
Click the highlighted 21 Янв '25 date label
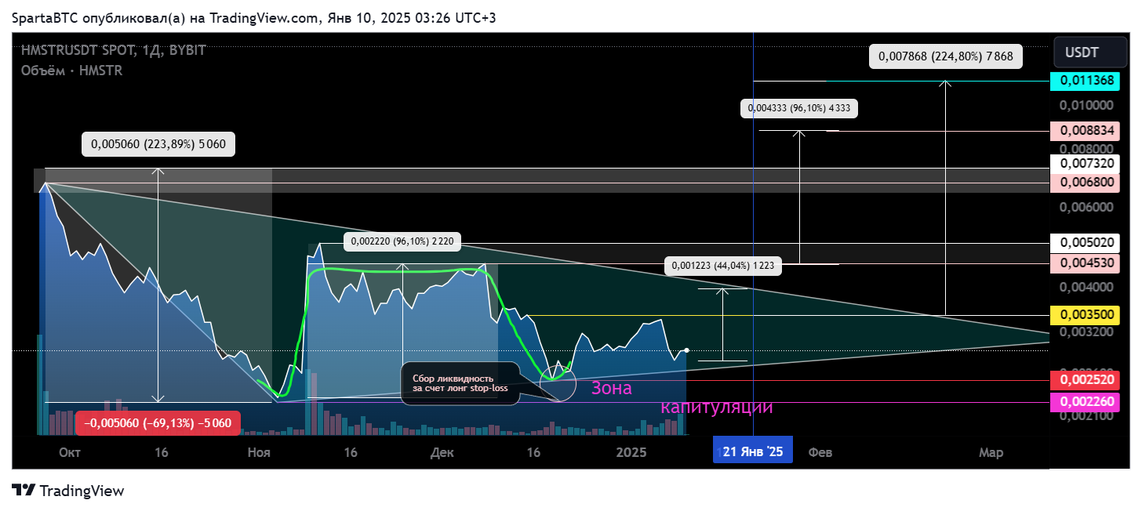[x=753, y=451]
